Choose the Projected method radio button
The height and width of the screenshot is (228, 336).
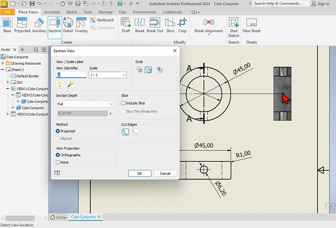coord(58,131)
